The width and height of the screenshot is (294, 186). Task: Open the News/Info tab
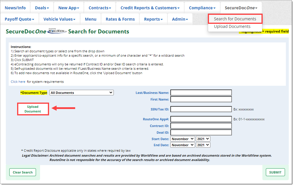pyautogui.click(x=15, y=8)
